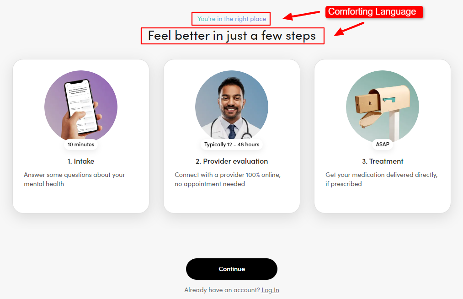Click the red 'Comforting Language' annotation label
The height and width of the screenshot is (299, 463).
click(374, 12)
